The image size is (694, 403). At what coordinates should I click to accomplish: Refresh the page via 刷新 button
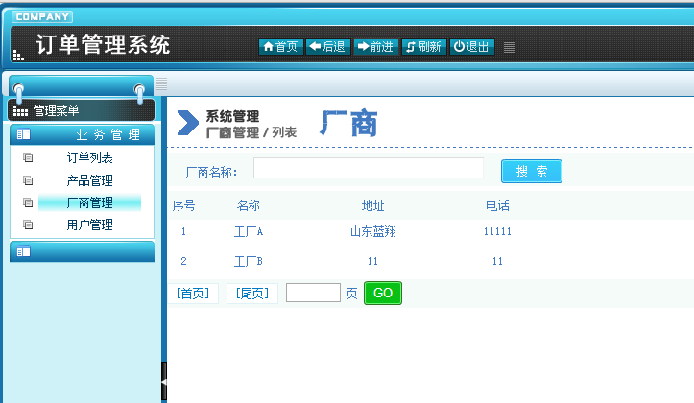click(x=424, y=46)
